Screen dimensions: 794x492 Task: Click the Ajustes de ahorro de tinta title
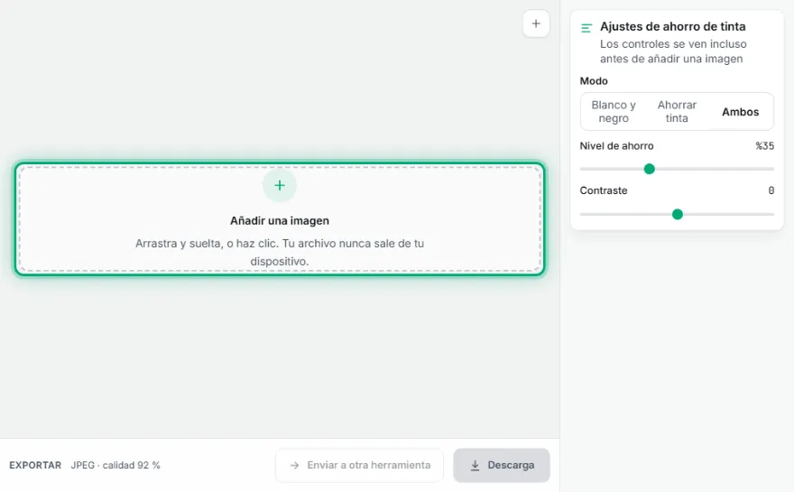coord(672,26)
